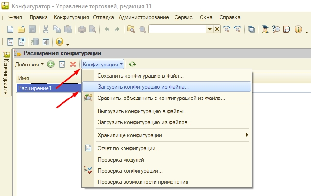The width and height of the screenshot is (311, 196).
Task: Click the New document icon
Action: (10, 29)
